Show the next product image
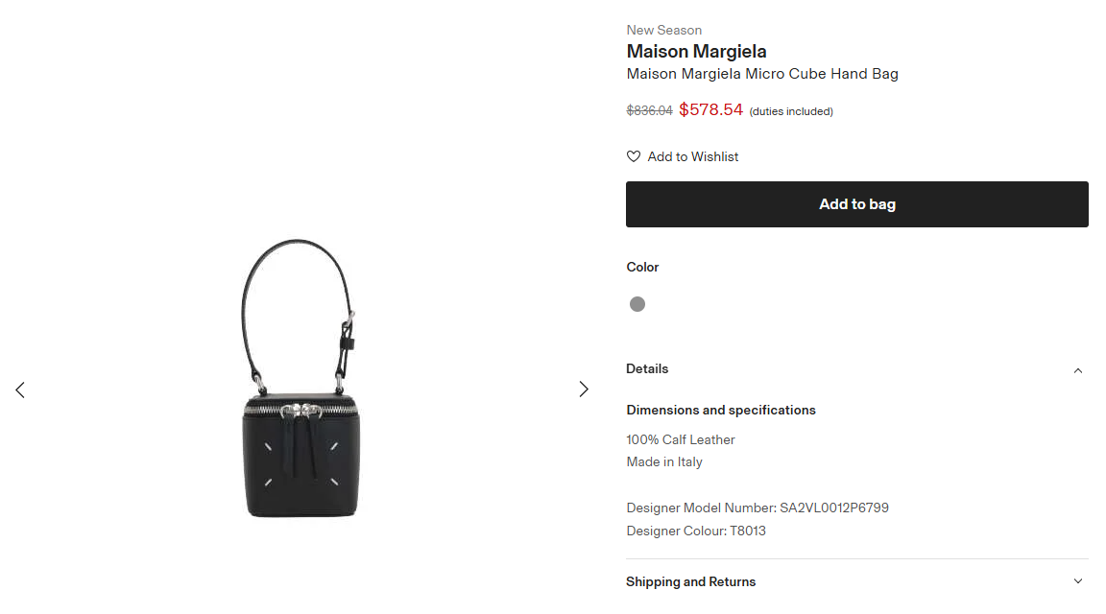This screenshot has height=614, width=1106. pyautogui.click(x=583, y=390)
